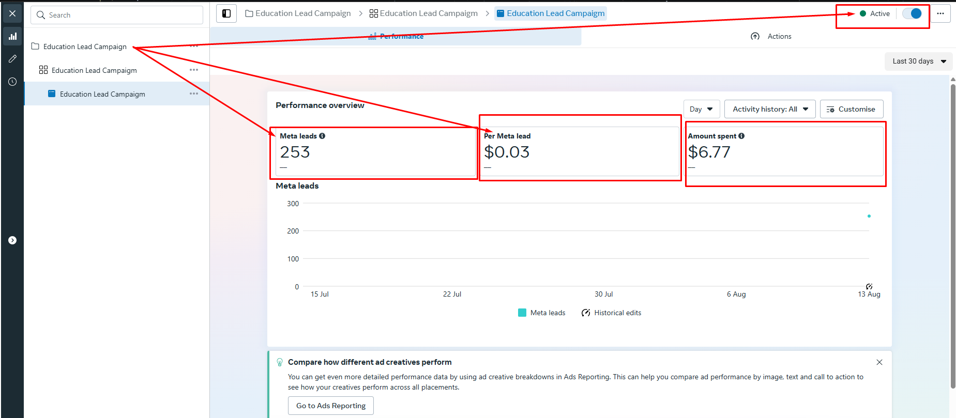
Task: Expand the Day granularity dropdown
Action: click(701, 109)
